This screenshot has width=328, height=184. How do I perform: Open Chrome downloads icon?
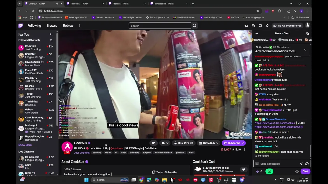(289, 11)
